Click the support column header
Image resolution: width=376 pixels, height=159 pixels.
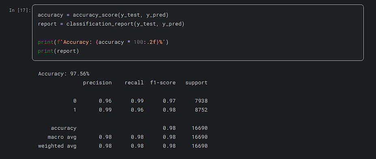point(197,83)
